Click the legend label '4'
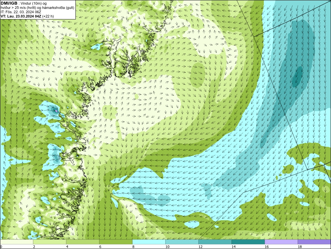 click(67, 247)
